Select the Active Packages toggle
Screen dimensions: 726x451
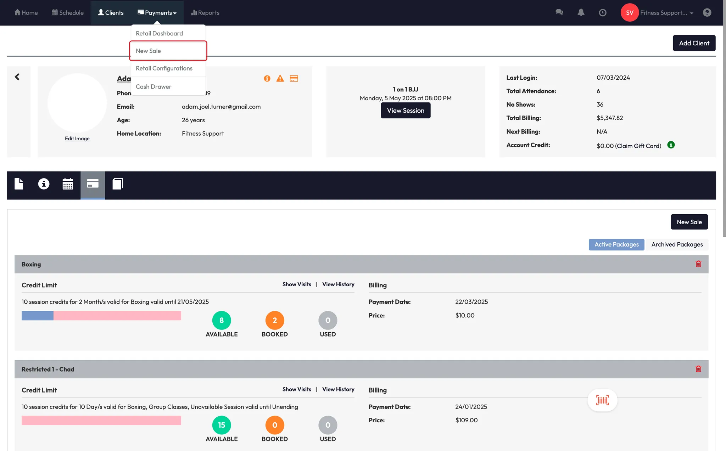(x=616, y=244)
